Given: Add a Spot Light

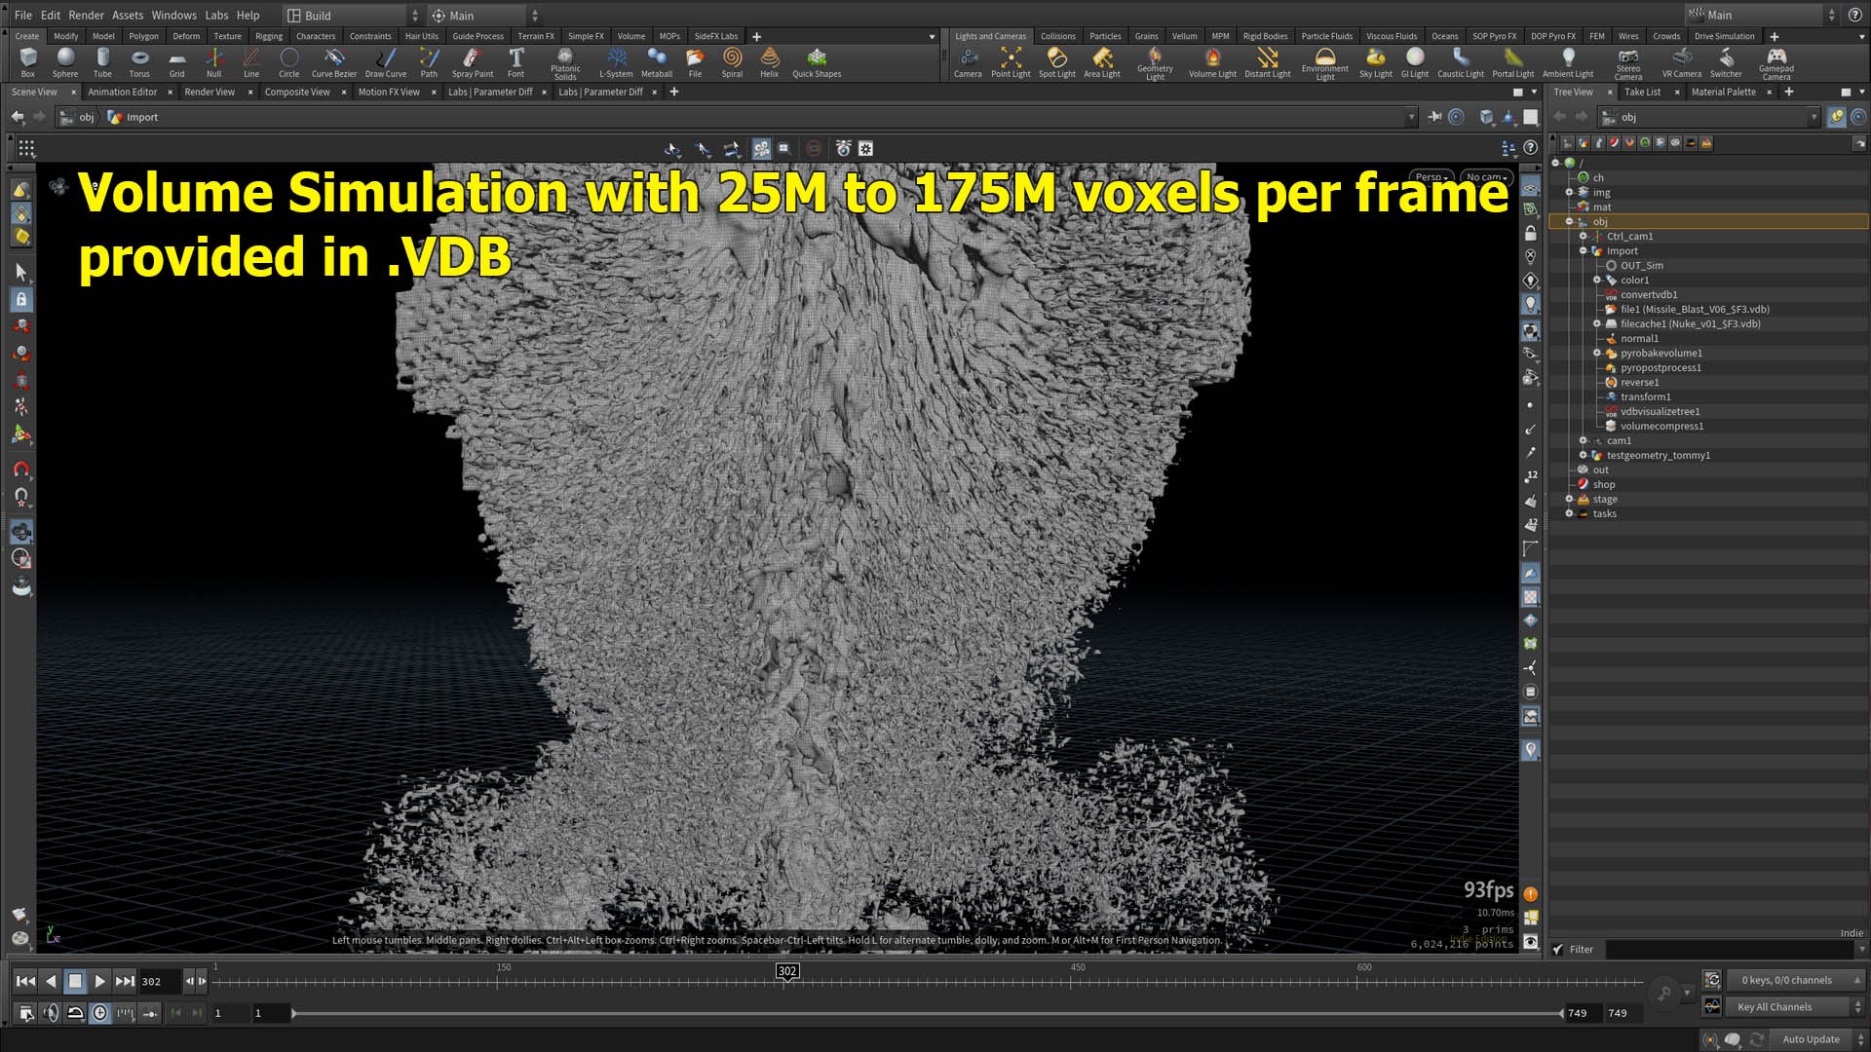Looking at the screenshot, I should [x=1057, y=62].
